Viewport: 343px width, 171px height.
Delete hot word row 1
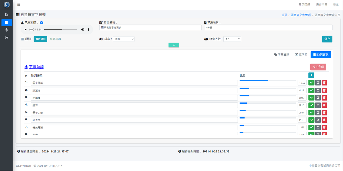pyautogui.click(x=324, y=83)
